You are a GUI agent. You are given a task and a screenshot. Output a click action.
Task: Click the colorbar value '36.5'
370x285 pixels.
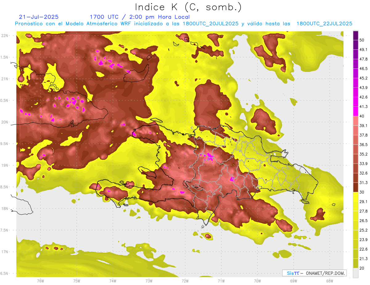(x=364, y=144)
